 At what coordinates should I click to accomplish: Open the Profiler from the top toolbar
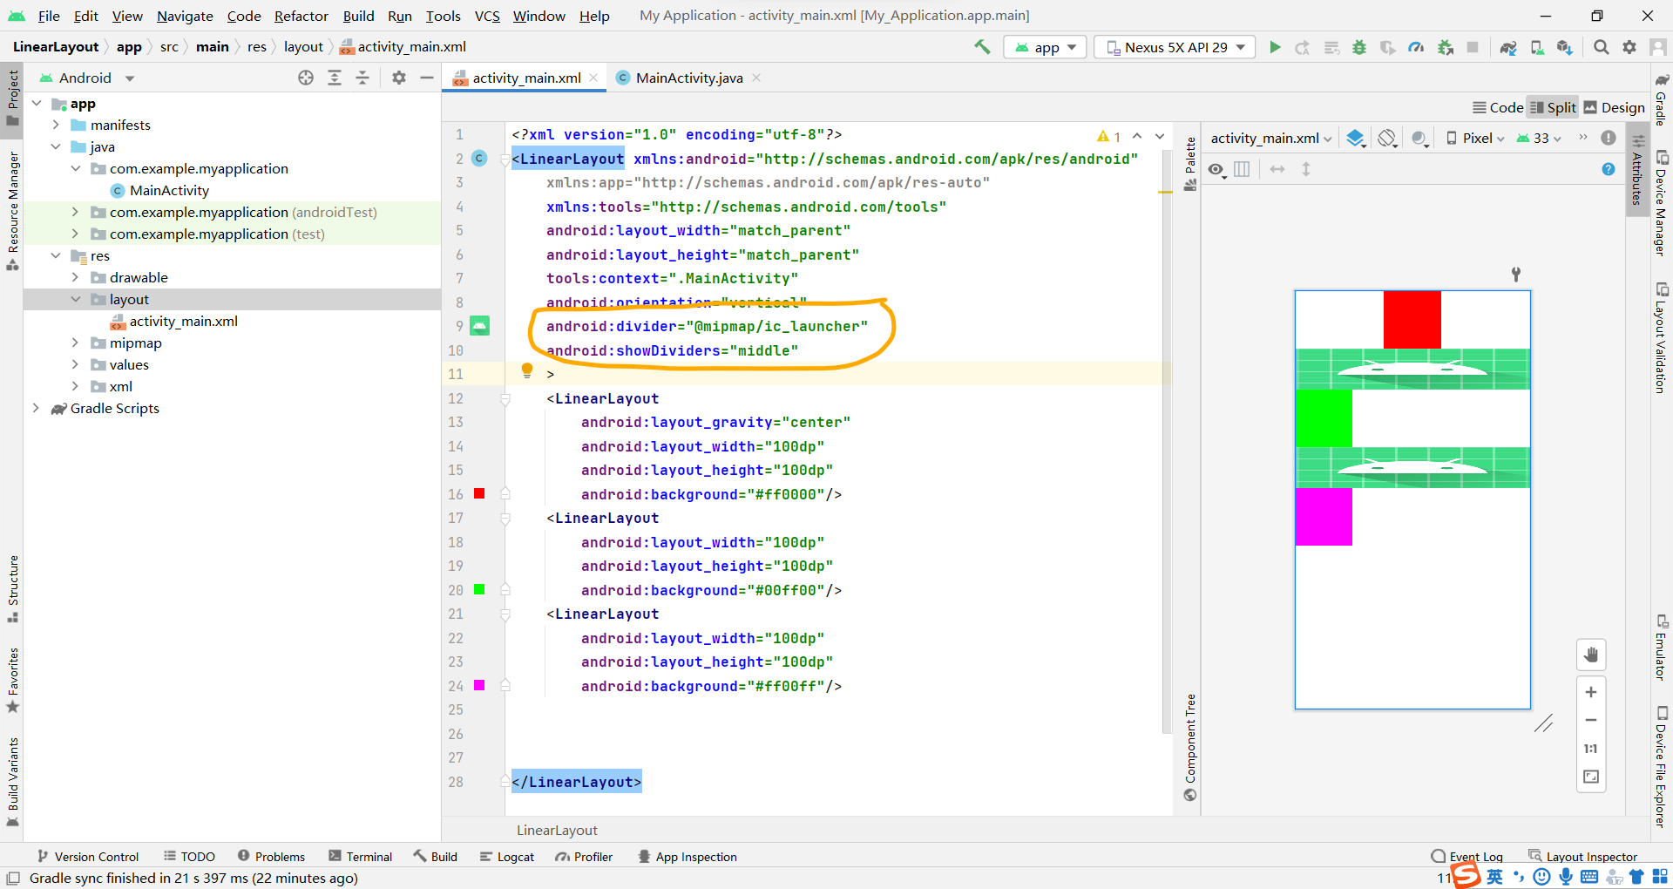coord(1416,47)
